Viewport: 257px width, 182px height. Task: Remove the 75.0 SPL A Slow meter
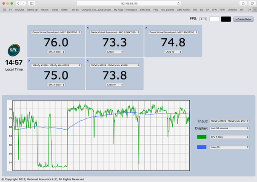pos(29,61)
